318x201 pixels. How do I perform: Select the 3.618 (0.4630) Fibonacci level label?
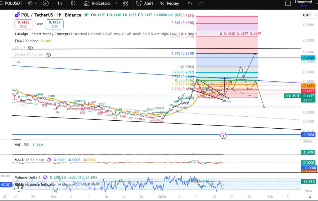(x=183, y=23)
